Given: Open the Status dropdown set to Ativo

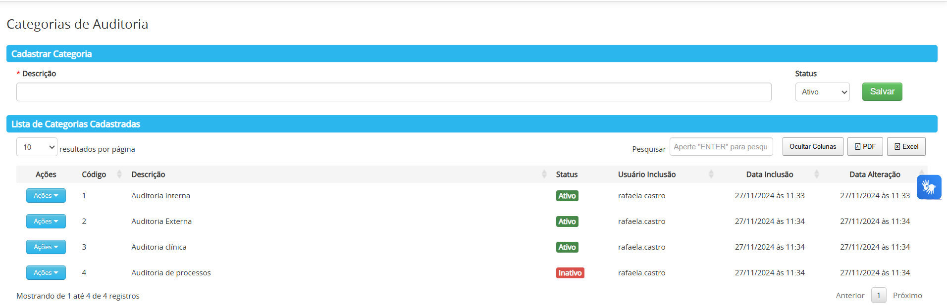Looking at the screenshot, I should point(822,92).
